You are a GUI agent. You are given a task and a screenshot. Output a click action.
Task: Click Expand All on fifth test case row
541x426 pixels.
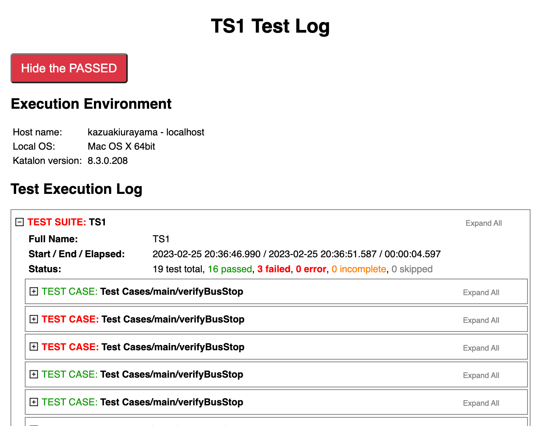(x=481, y=403)
